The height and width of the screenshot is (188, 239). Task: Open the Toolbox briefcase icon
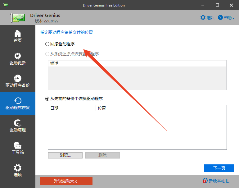coord(18,145)
